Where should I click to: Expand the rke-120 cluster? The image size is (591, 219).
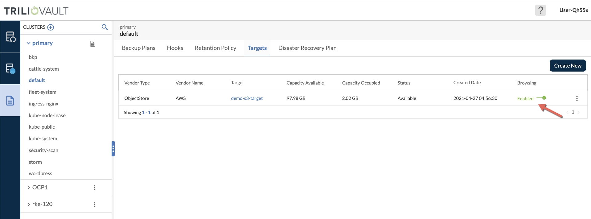pos(29,204)
